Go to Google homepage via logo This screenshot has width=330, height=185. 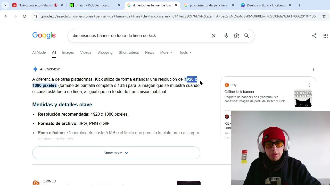tap(44, 35)
